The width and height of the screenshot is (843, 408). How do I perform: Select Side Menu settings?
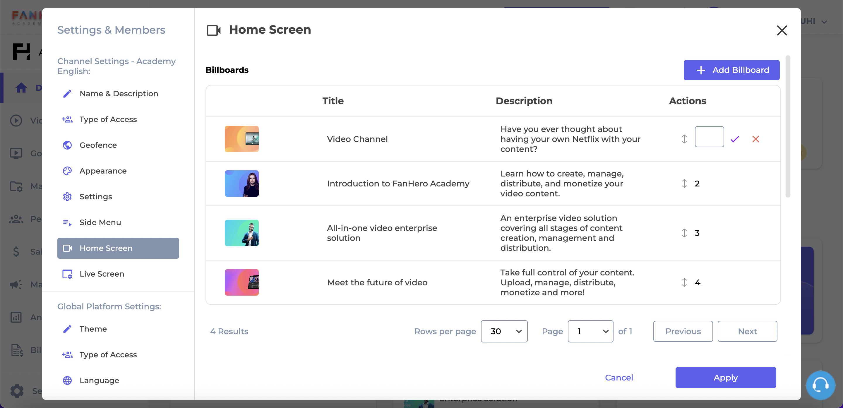[118, 222]
